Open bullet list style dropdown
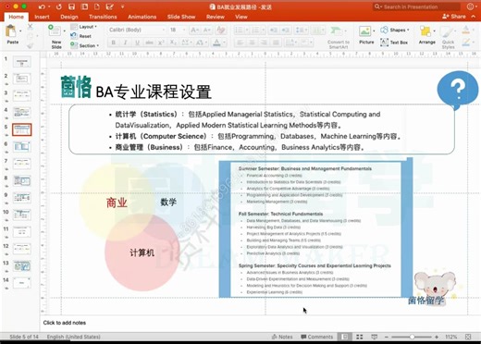 pyautogui.click(x=247, y=31)
